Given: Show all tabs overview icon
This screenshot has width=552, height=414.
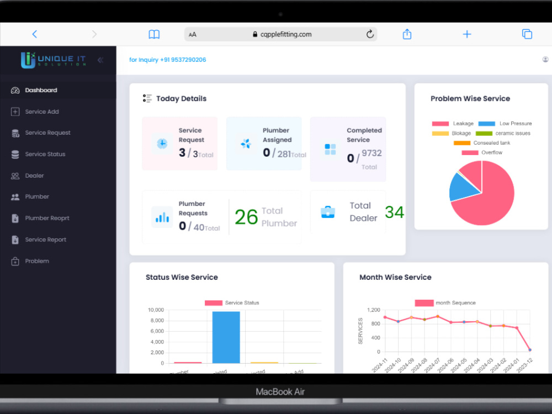Looking at the screenshot, I should 527,34.
